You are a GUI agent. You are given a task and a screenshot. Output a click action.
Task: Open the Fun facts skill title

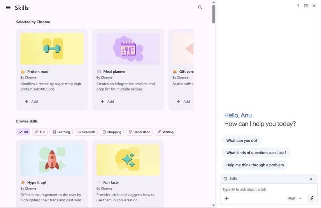(x=111, y=182)
